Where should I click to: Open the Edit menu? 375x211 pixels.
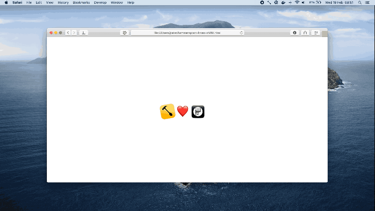coord(39,3)
